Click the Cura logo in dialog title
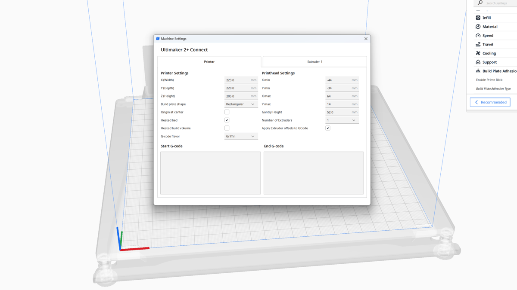 158,39
